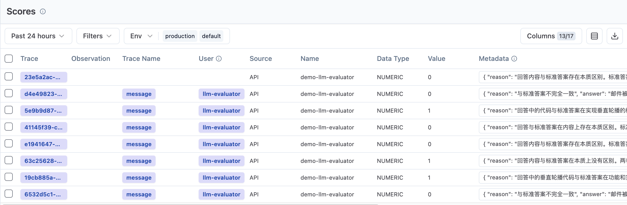
Task: Click value 0 in 23e5a2ac row
Action: (430, 77)
